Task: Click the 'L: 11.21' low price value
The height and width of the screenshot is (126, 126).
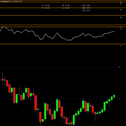Action: click(x=66, y=8)
